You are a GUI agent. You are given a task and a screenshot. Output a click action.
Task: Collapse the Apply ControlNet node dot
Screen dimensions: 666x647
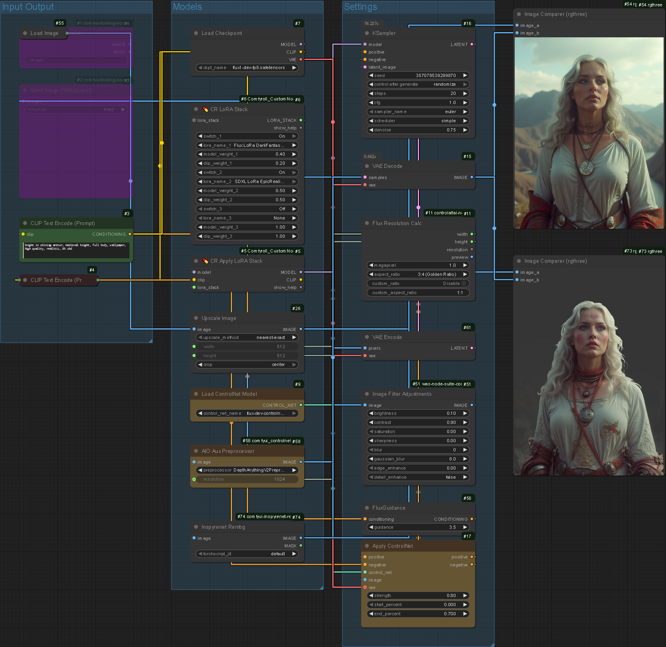[367, 546]
